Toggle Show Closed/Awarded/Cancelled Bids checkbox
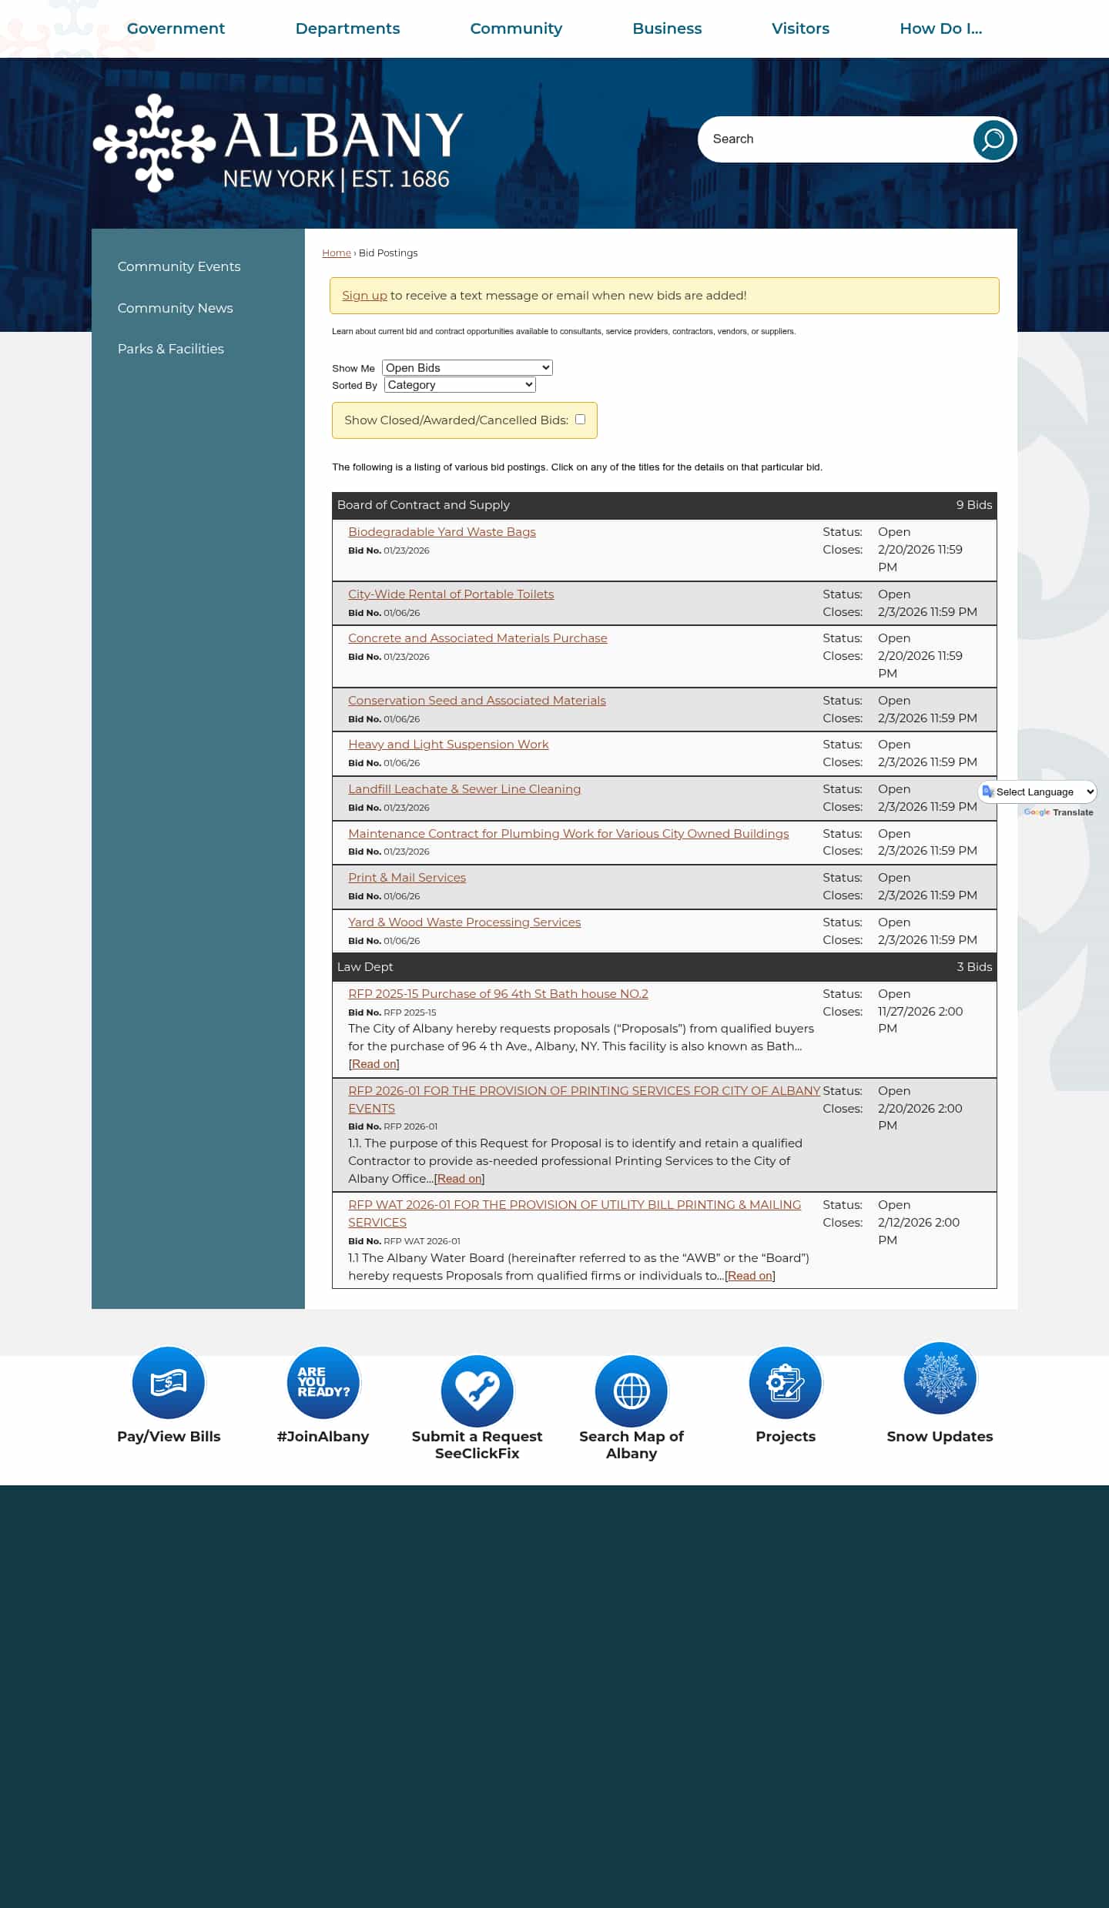 click(581, 420)
